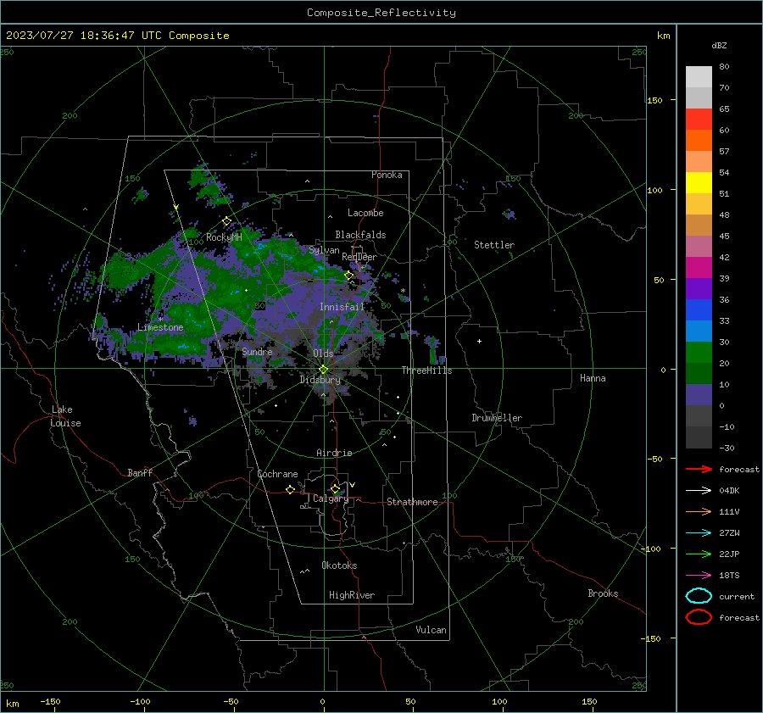Click the yellow V marker northwest of RockyMH
Image resolution: width=763 pixels, height=713 pixels.
176,207
